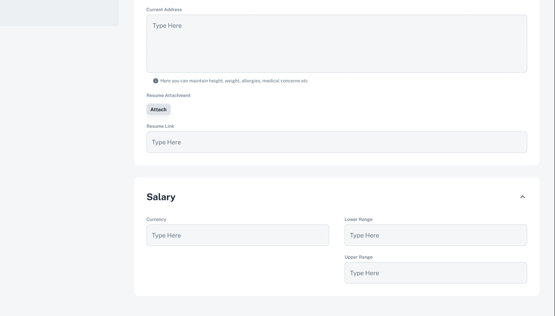Viewport: 555px width, 316px height.
Task: Click 'Type Here' placeholder in Current Address
Action: pyautogui.click(x=167, y=26)
